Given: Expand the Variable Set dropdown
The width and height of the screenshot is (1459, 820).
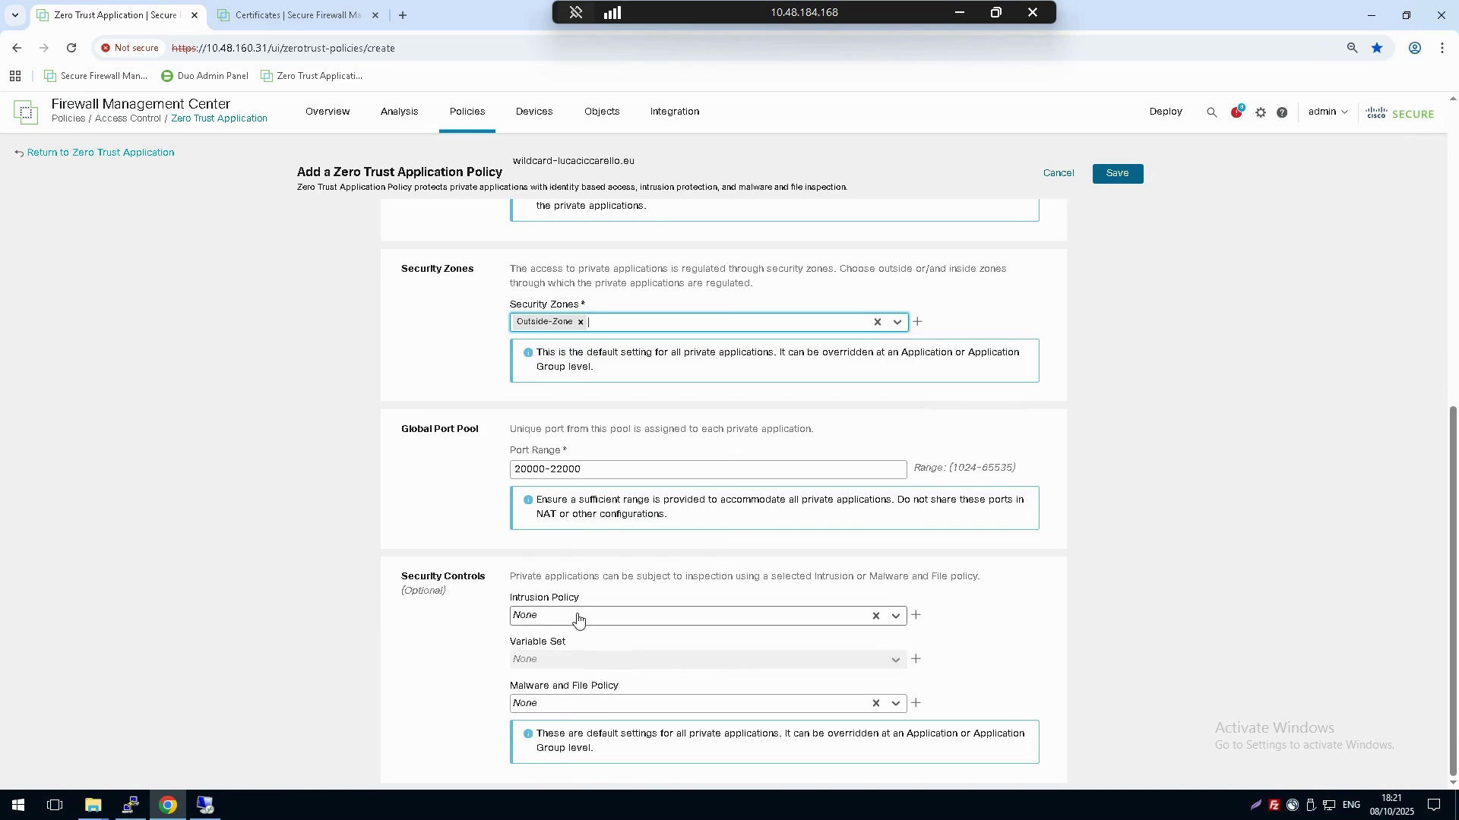Looking at the screenshot, I should pos(708,659).
